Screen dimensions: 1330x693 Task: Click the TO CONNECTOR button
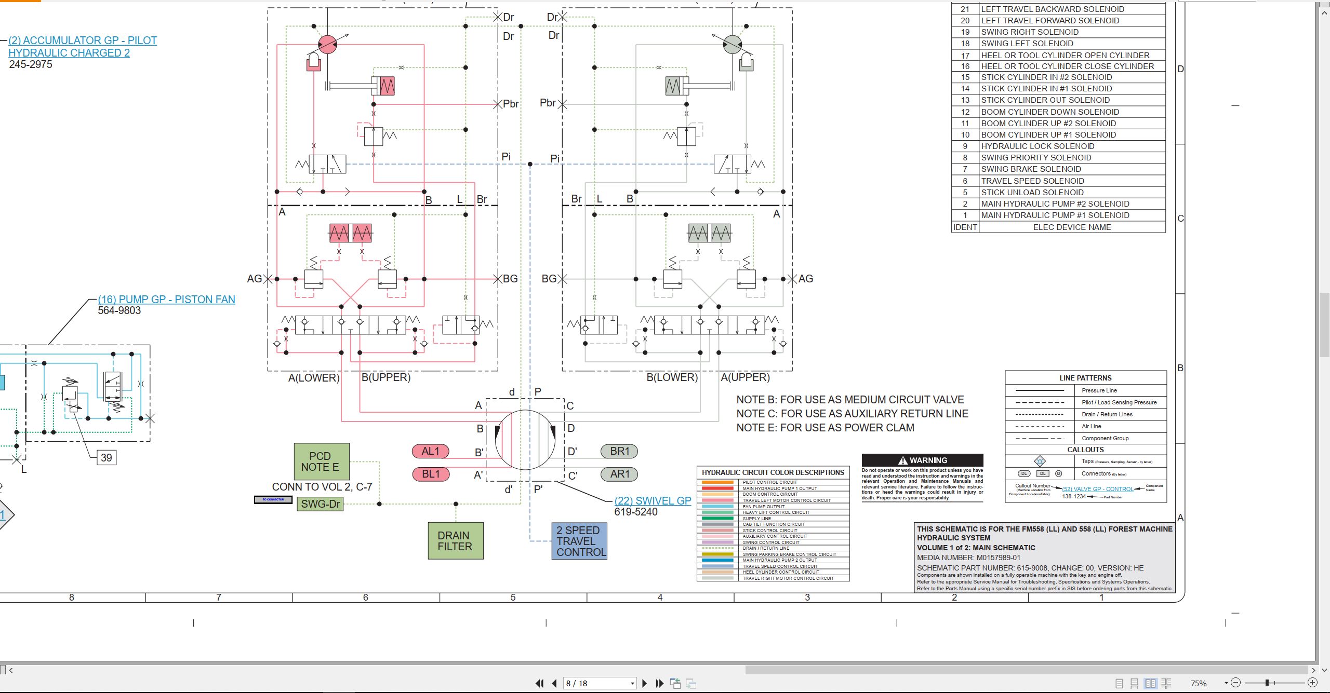pyautogui.click(x=273, y=500)
